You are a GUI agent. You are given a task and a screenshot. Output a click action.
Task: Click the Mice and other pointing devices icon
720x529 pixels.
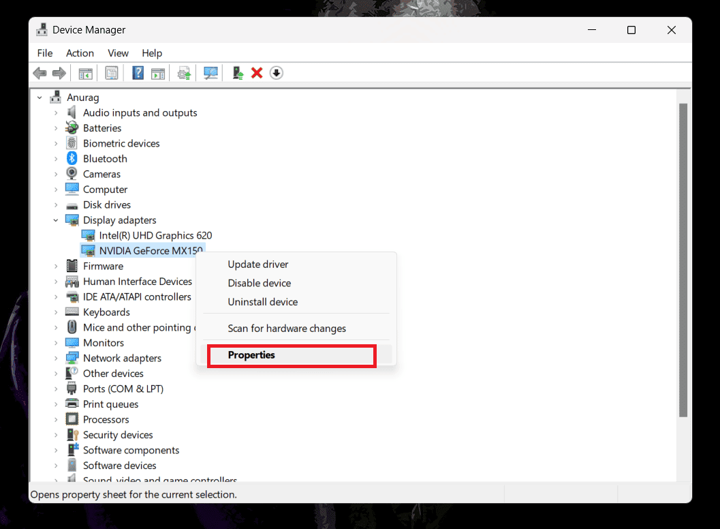click(x=72, y=327)
